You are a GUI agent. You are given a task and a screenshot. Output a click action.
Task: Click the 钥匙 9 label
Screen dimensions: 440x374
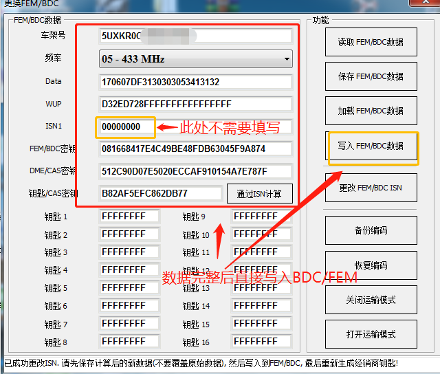click(x=194, y=217)
